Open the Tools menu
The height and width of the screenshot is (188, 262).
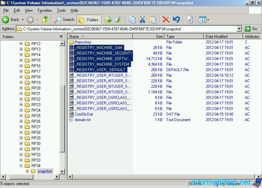click(x=61, y=10)
